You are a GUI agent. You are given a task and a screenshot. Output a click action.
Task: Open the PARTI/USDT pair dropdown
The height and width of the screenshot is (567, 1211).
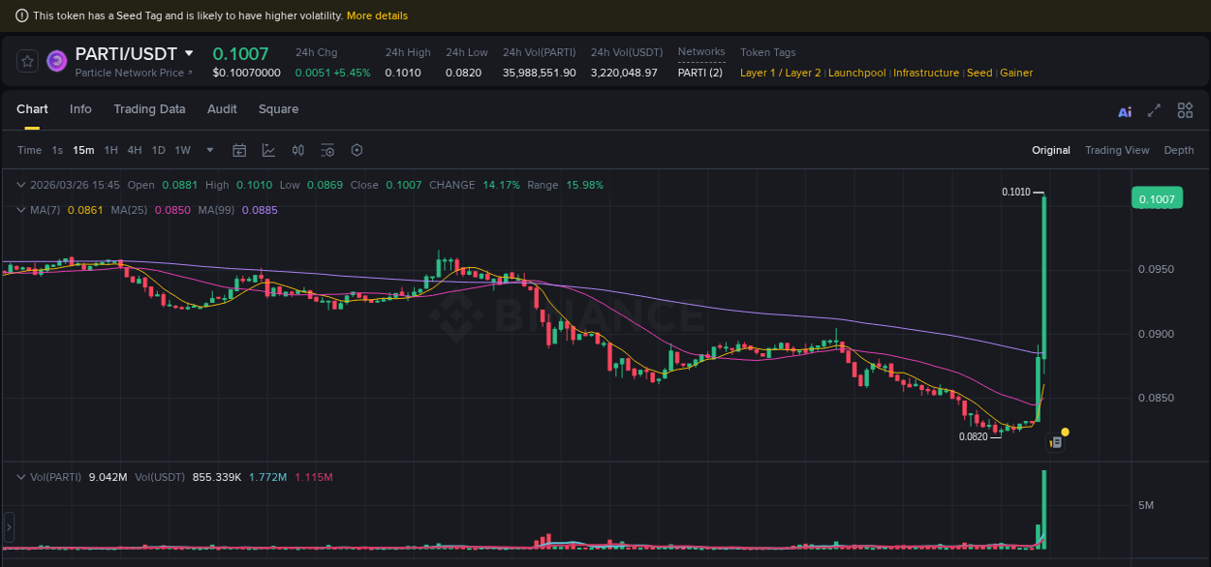[x=186, y=53]
